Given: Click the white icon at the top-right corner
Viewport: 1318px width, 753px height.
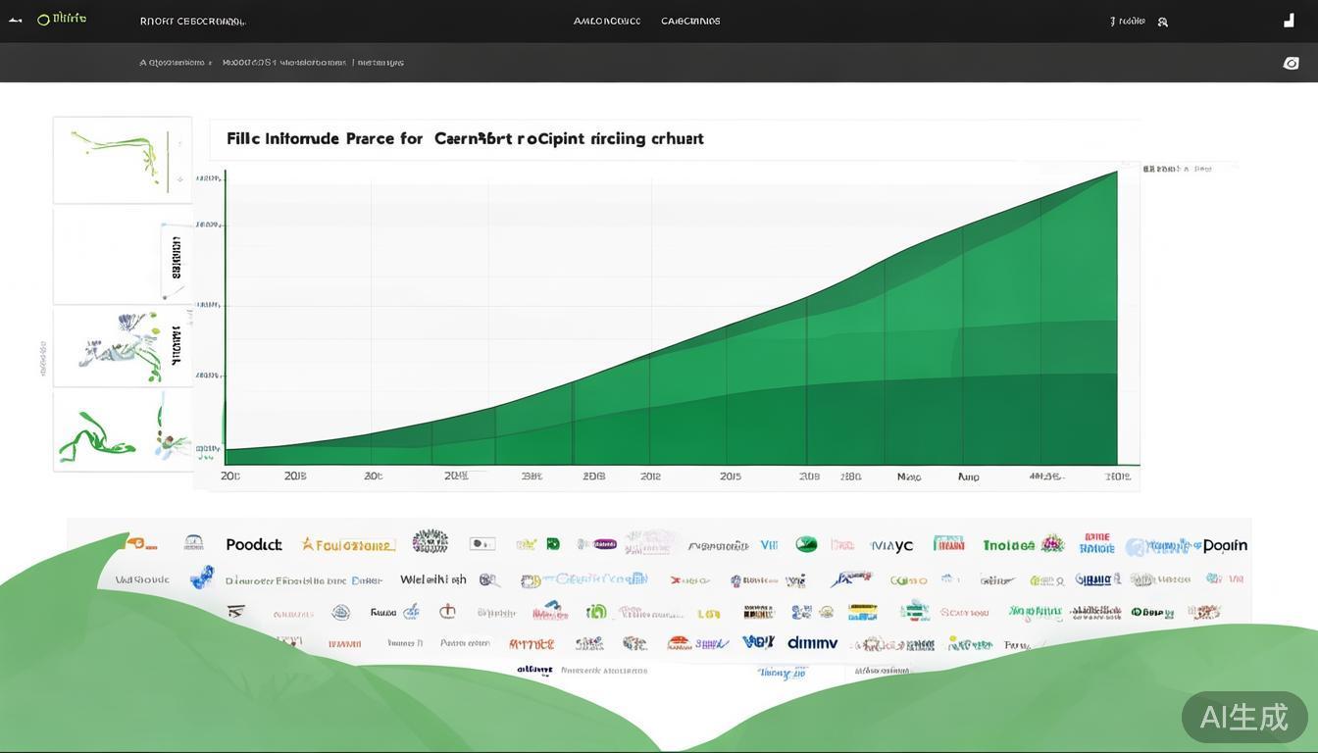Looking at the screenshot, I should (x=1289, y=21).
